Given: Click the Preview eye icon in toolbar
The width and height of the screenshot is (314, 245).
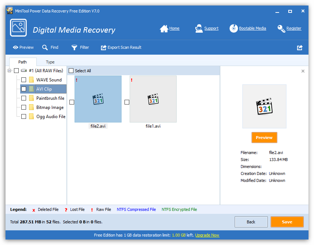Looking at the screenshot, I should point(15,47).
